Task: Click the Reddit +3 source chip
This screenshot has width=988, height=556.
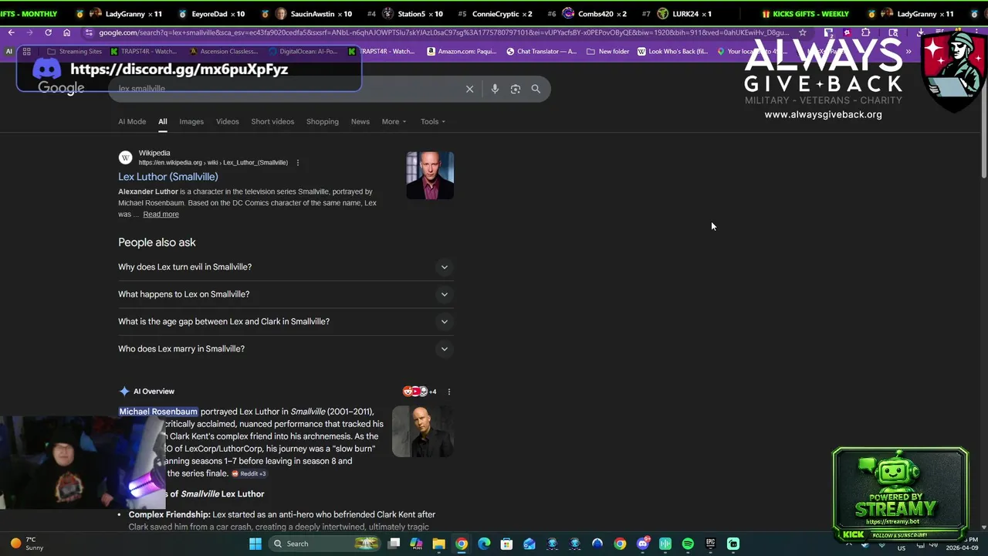Action: [x=249, y=474]
